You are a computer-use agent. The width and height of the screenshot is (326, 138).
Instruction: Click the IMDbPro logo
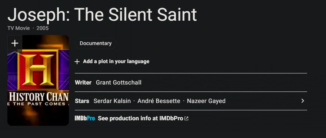pos(85,118)
